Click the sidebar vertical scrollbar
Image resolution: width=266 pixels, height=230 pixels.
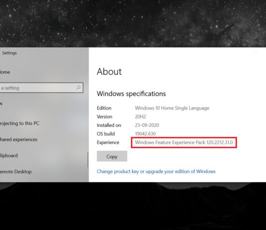88,160
